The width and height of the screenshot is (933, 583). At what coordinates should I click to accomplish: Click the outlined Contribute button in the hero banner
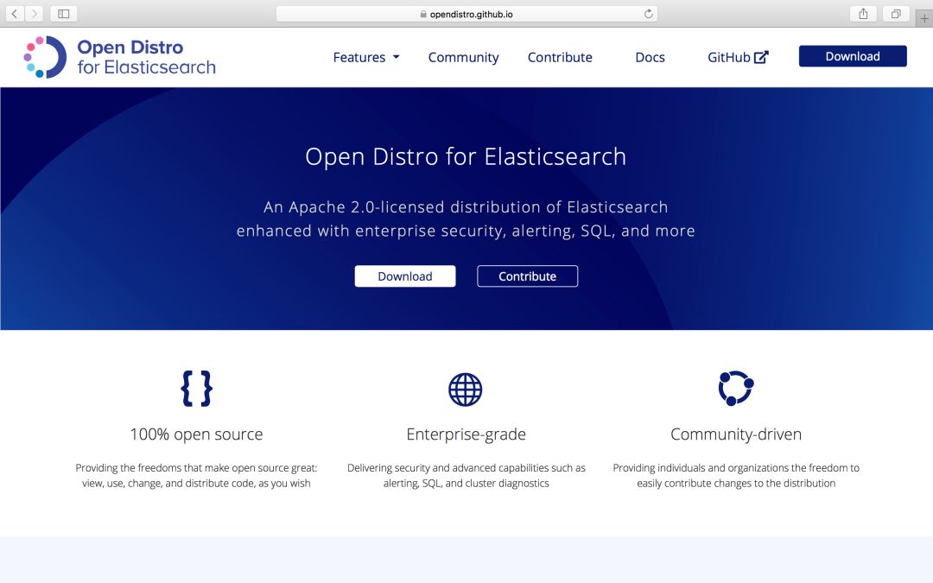pyautogui.click(x=527, y=276)
